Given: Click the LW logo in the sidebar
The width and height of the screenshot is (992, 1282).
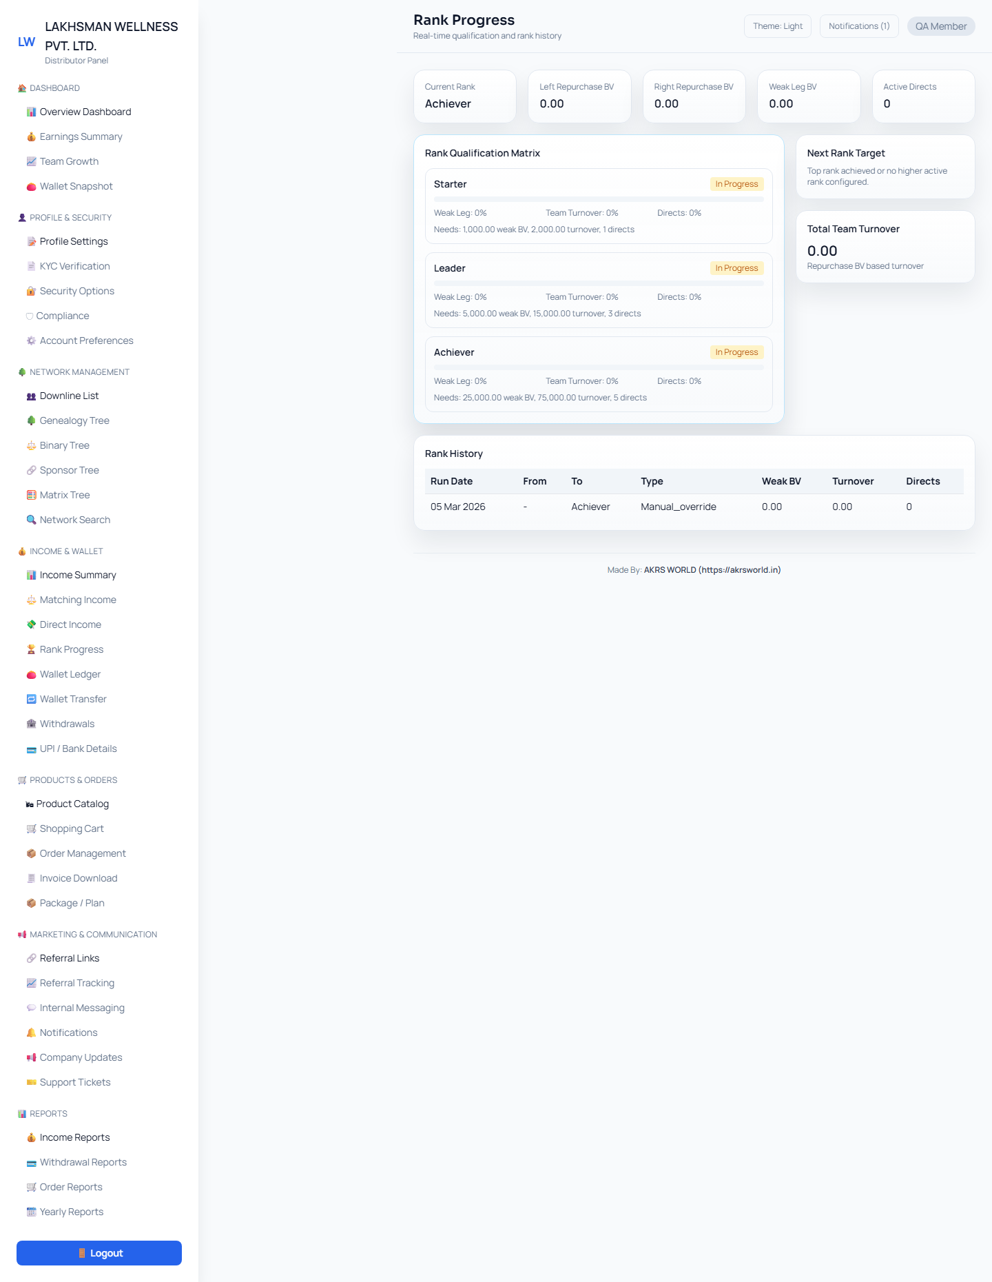Looking at the screenshot, I should point(26,42).
